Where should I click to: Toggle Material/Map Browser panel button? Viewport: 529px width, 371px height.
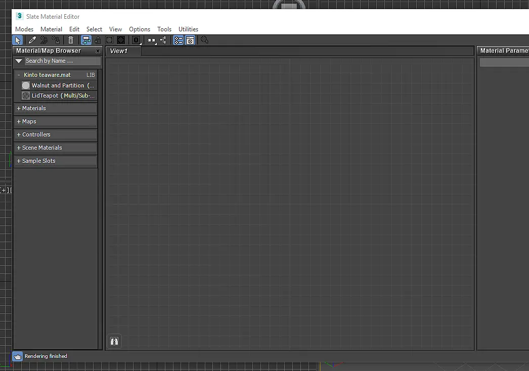click(x=178, y=40)
